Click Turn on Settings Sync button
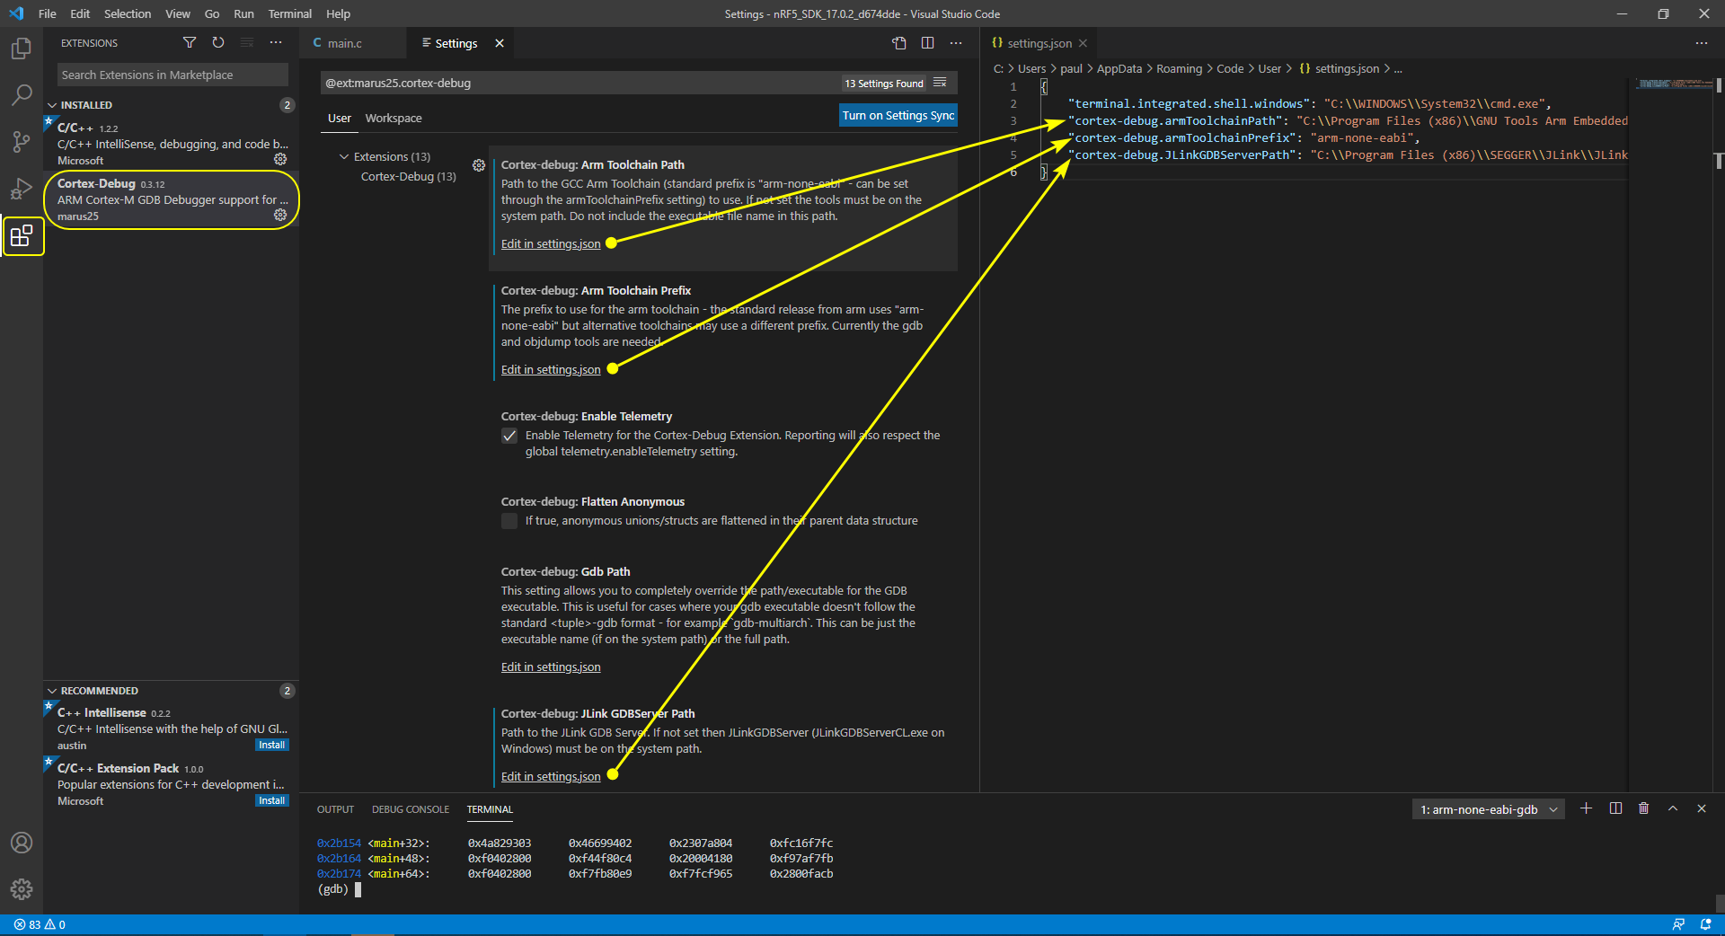 (898, 115)
